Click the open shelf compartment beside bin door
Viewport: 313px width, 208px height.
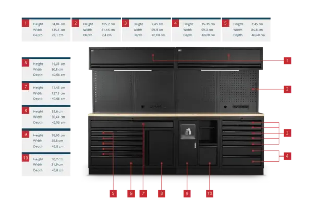208,132
